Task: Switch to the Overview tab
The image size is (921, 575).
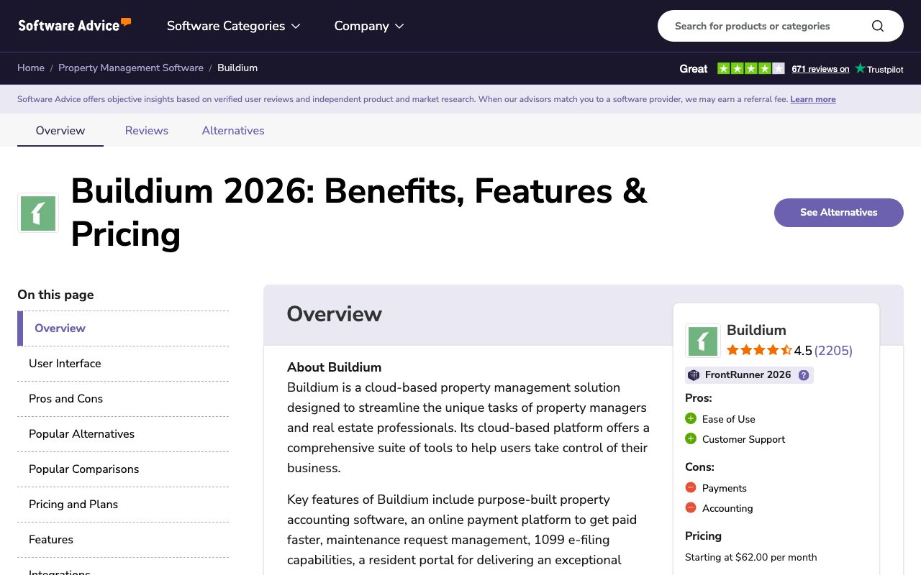Action: click(60, 130)
